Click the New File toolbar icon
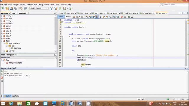Screen dimensions: 189x106 (3, 9)
